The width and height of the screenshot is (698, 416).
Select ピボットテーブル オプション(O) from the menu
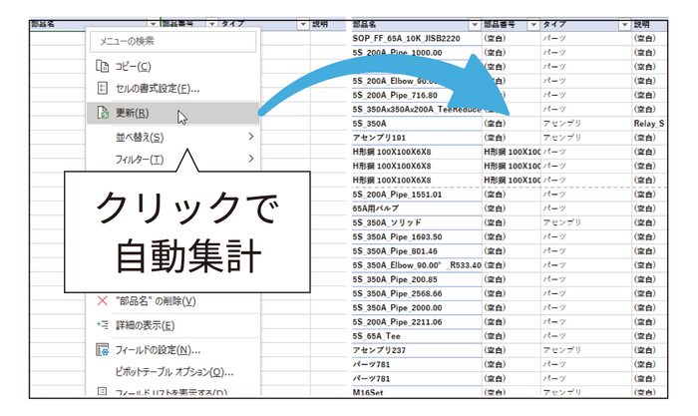coord(170,372)
